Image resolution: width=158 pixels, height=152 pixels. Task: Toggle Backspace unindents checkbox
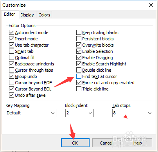coord(11,64)
